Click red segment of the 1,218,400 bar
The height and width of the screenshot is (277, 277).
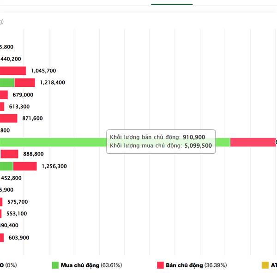coord(24,83)
